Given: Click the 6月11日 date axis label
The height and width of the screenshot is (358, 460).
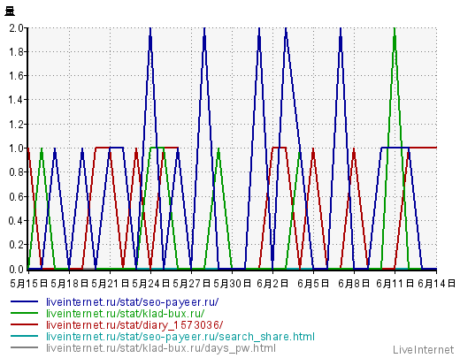Looking at the screenshot, I should pyautogui.click(x=395, y=284).
